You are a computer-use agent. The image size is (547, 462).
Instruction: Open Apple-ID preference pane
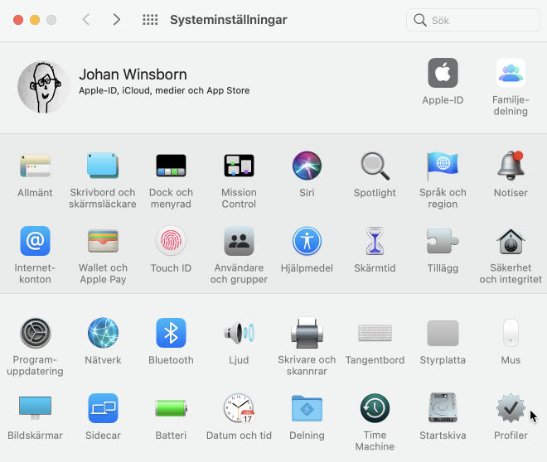443,73
